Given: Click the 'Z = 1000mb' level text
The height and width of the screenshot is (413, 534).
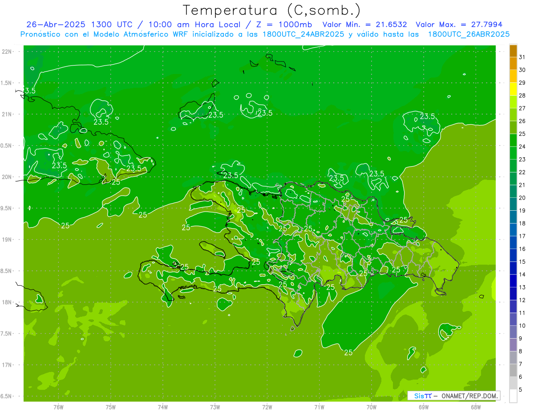Looking at the screenshot, I should click(x=284, y=25).
